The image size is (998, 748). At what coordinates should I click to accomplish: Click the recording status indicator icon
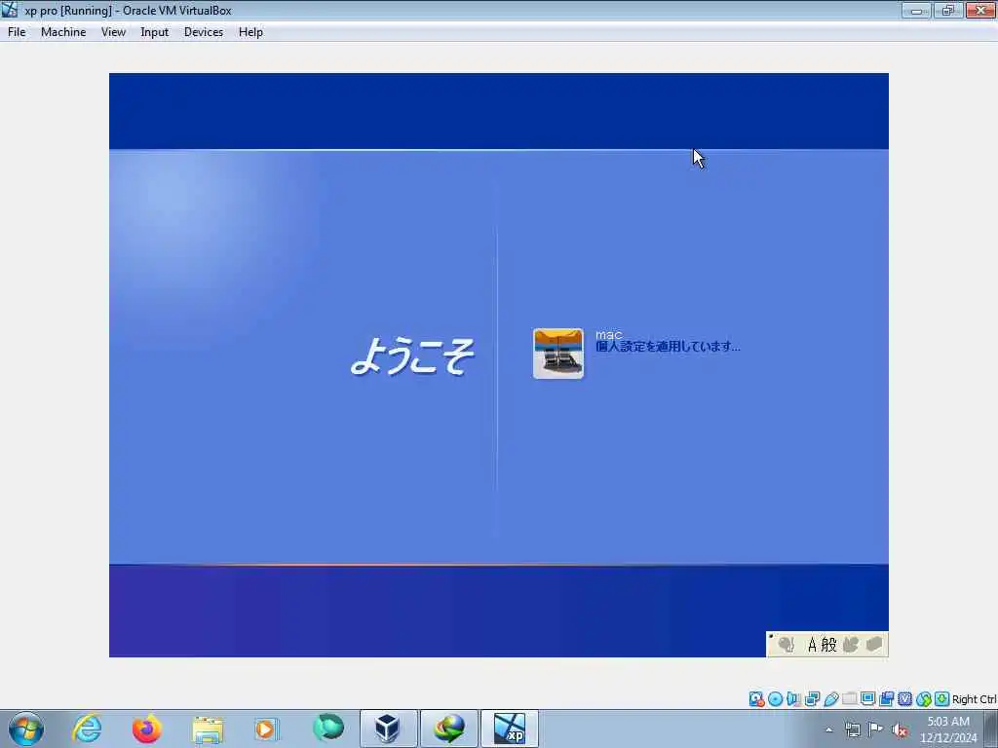(886, 699)
